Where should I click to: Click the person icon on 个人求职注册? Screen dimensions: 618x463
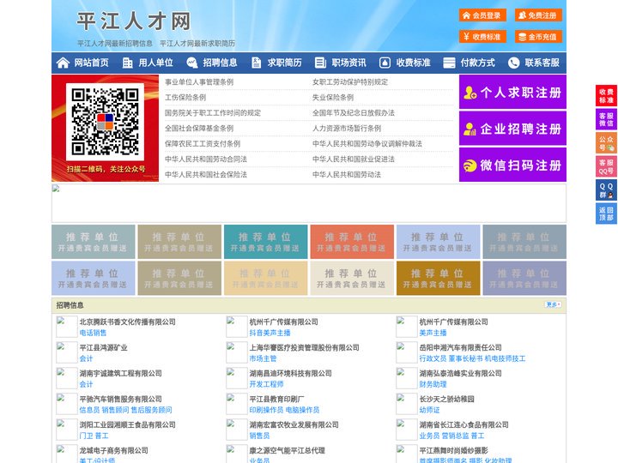[470, 93]
